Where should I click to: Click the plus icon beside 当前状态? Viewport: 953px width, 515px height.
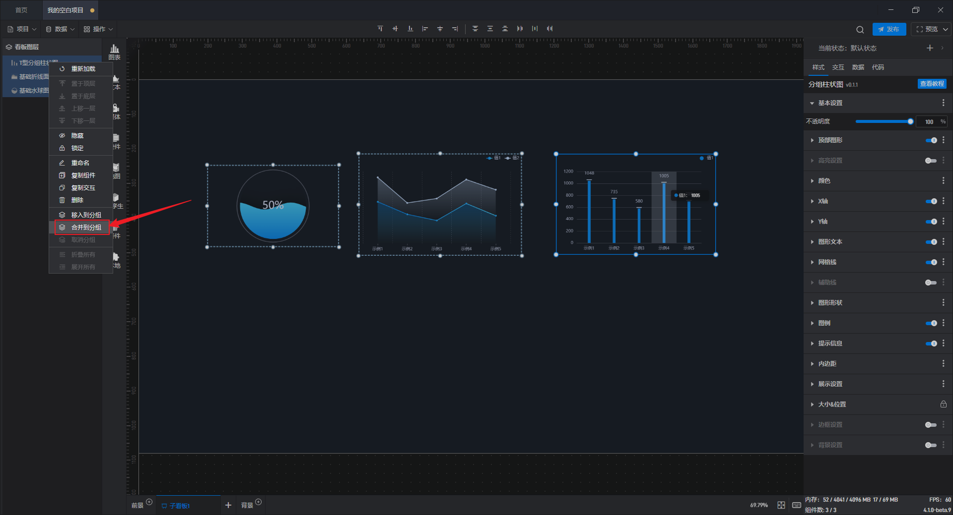930,48
